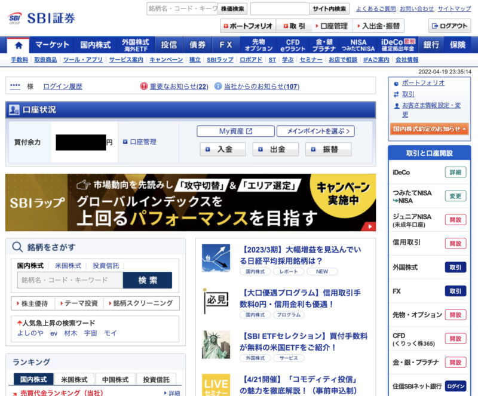478x396 pixels.
Task: Click the customer info person icon
Action: coord(397,106)
